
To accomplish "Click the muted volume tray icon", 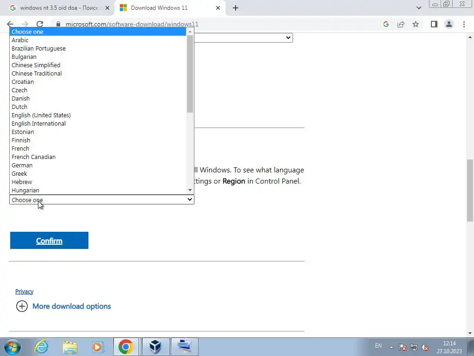I will (425, 347).
